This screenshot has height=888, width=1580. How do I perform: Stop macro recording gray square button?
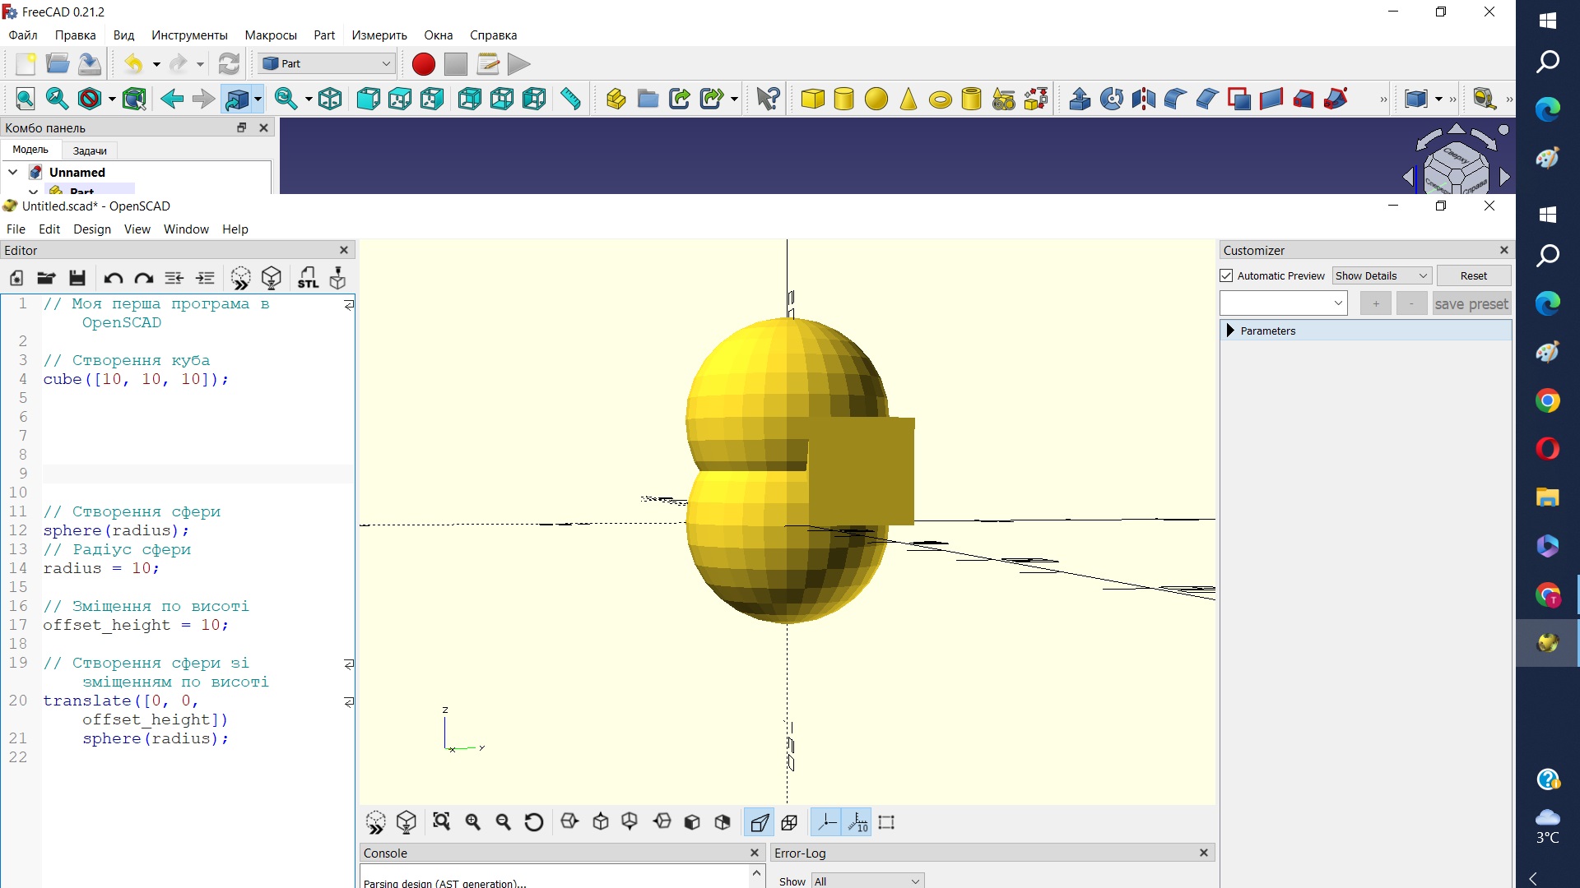pos(456,64)
